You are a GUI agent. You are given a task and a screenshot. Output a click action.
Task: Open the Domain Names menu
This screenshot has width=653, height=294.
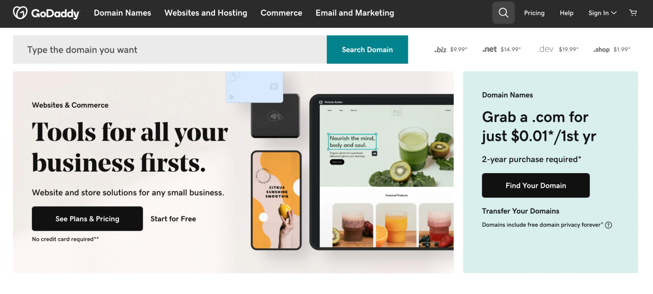(x=122, y=13)
